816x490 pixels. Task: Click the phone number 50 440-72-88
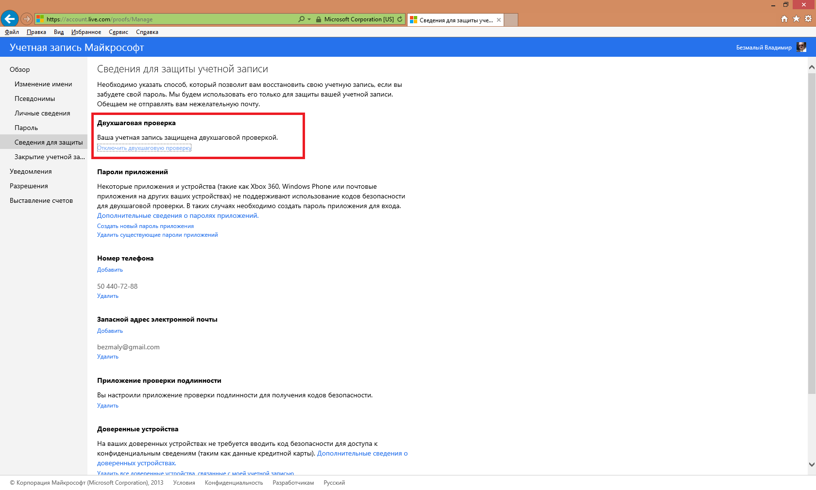click(x=117, y=286)
